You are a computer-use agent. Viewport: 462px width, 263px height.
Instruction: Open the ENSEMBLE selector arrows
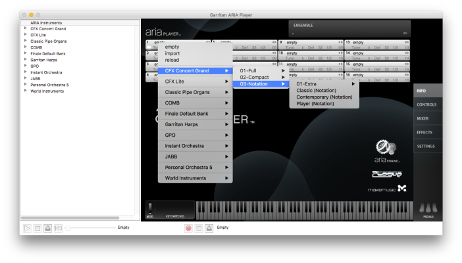pos(405,33)
